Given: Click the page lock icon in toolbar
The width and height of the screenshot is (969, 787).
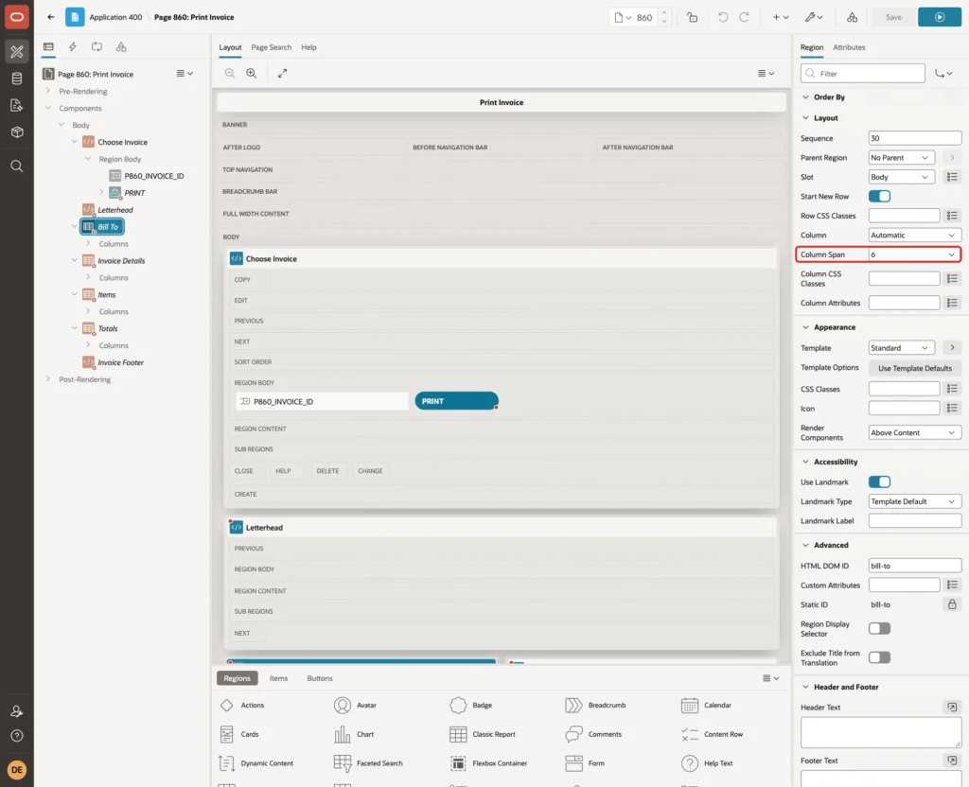Looking at the screenshot, I should [692, 17].
